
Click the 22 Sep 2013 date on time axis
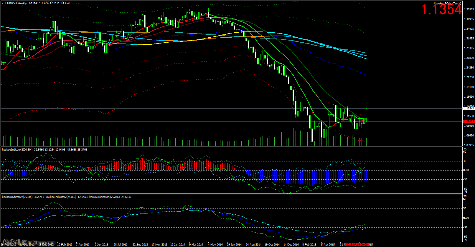[140, 245]
